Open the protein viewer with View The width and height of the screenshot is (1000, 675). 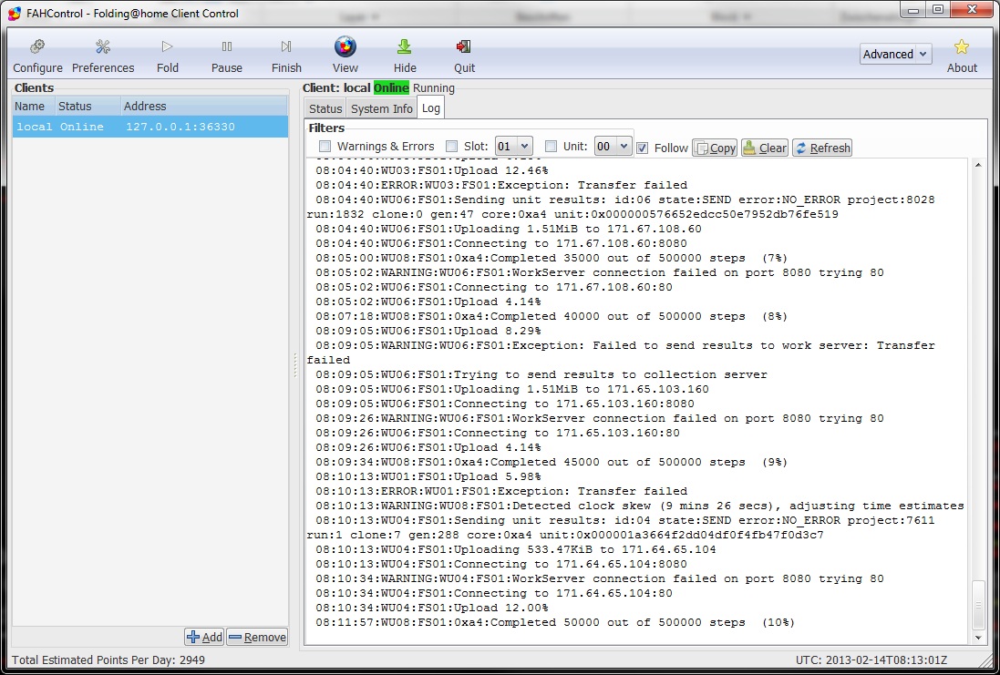pos(345,56)
